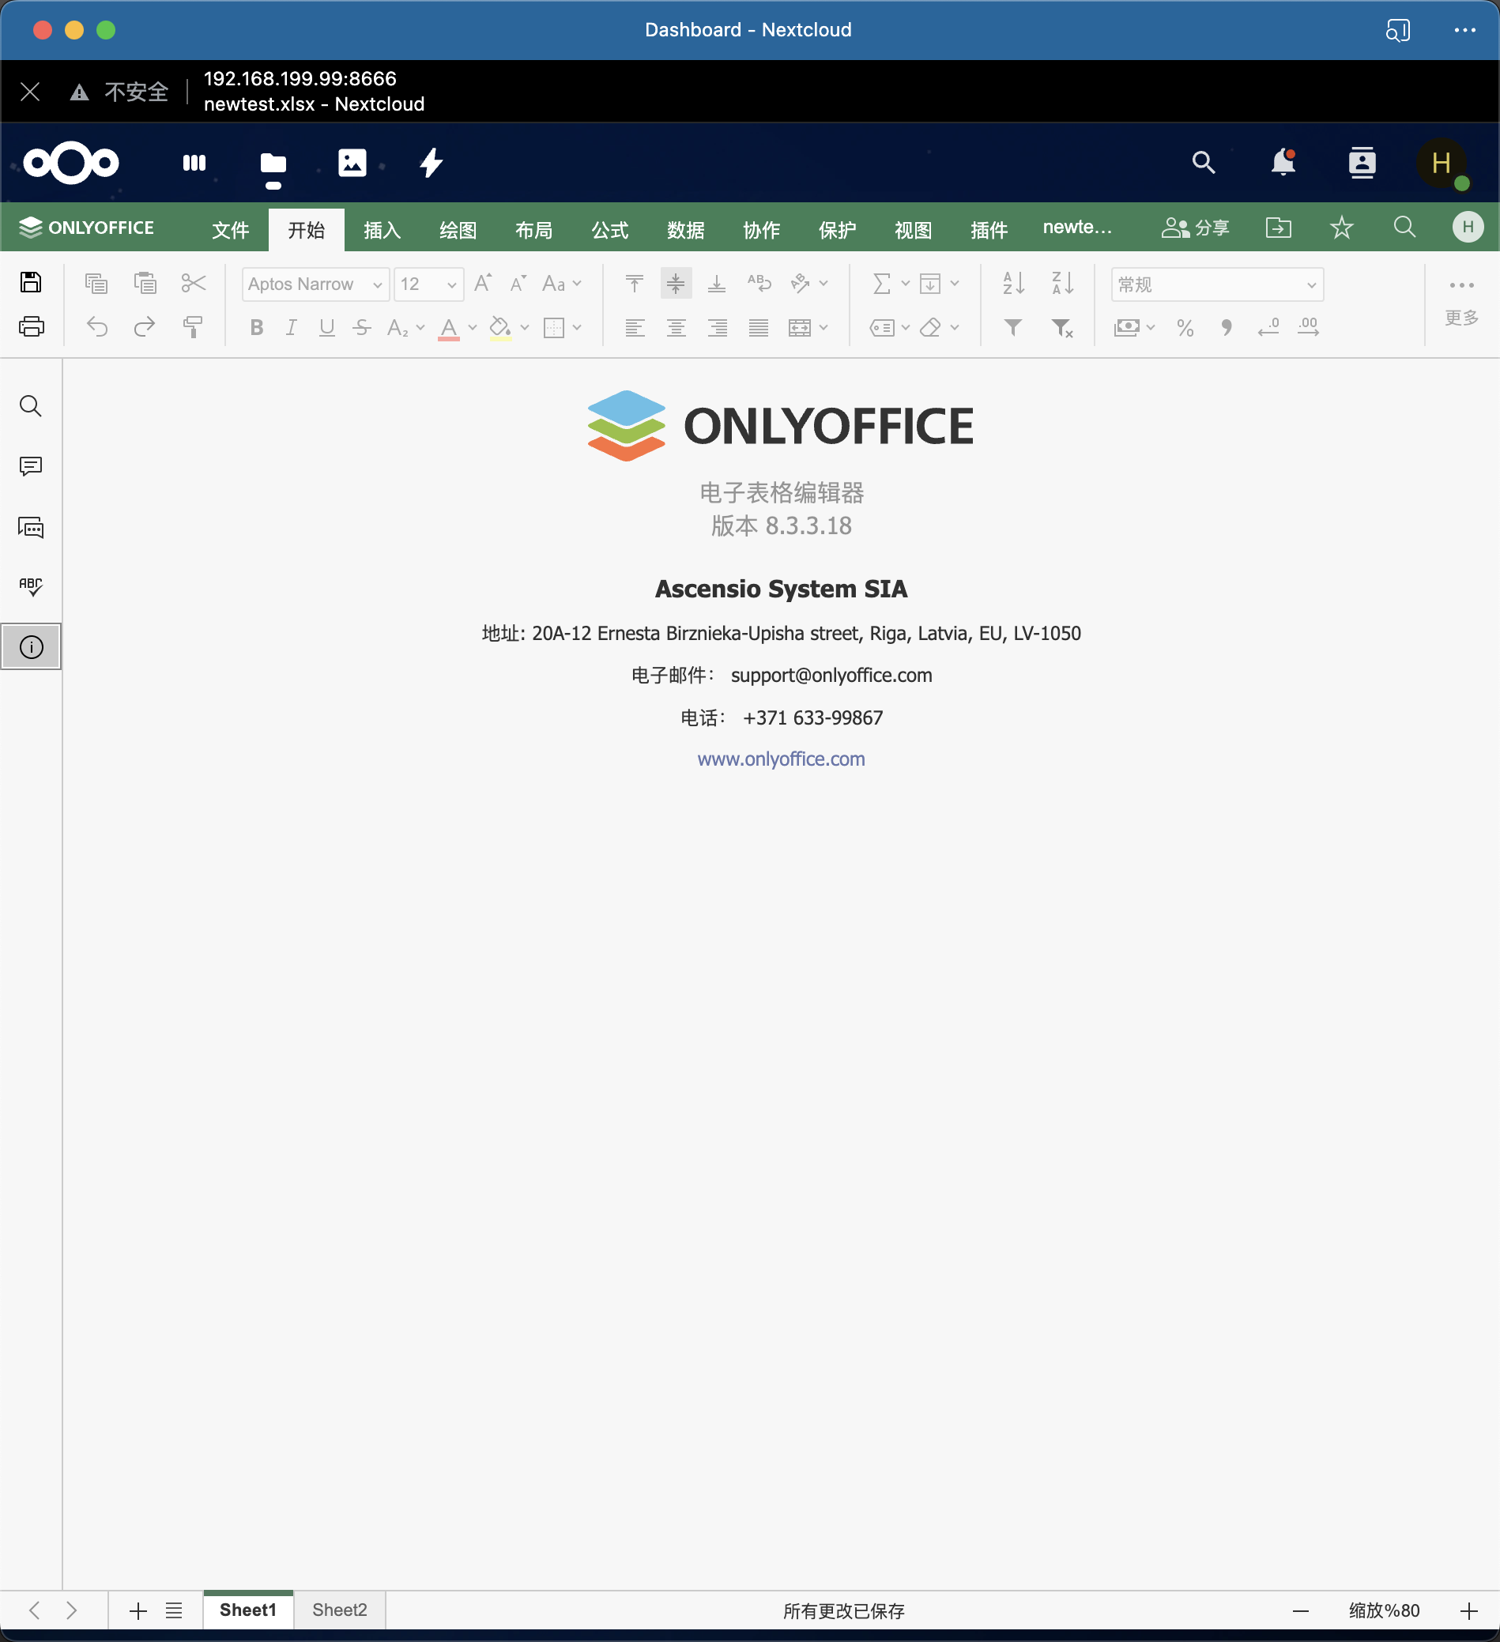
Task: Open Nextcloud Files app icon
Action: pos(273,163)
